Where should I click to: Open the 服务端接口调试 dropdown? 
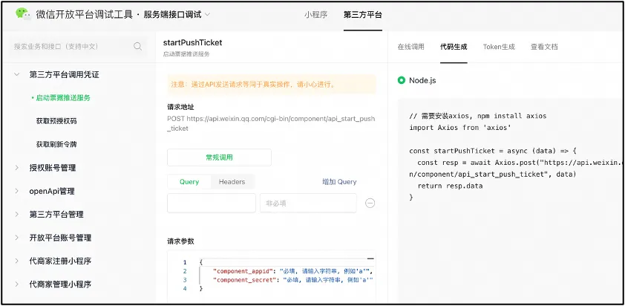[177, 15]
